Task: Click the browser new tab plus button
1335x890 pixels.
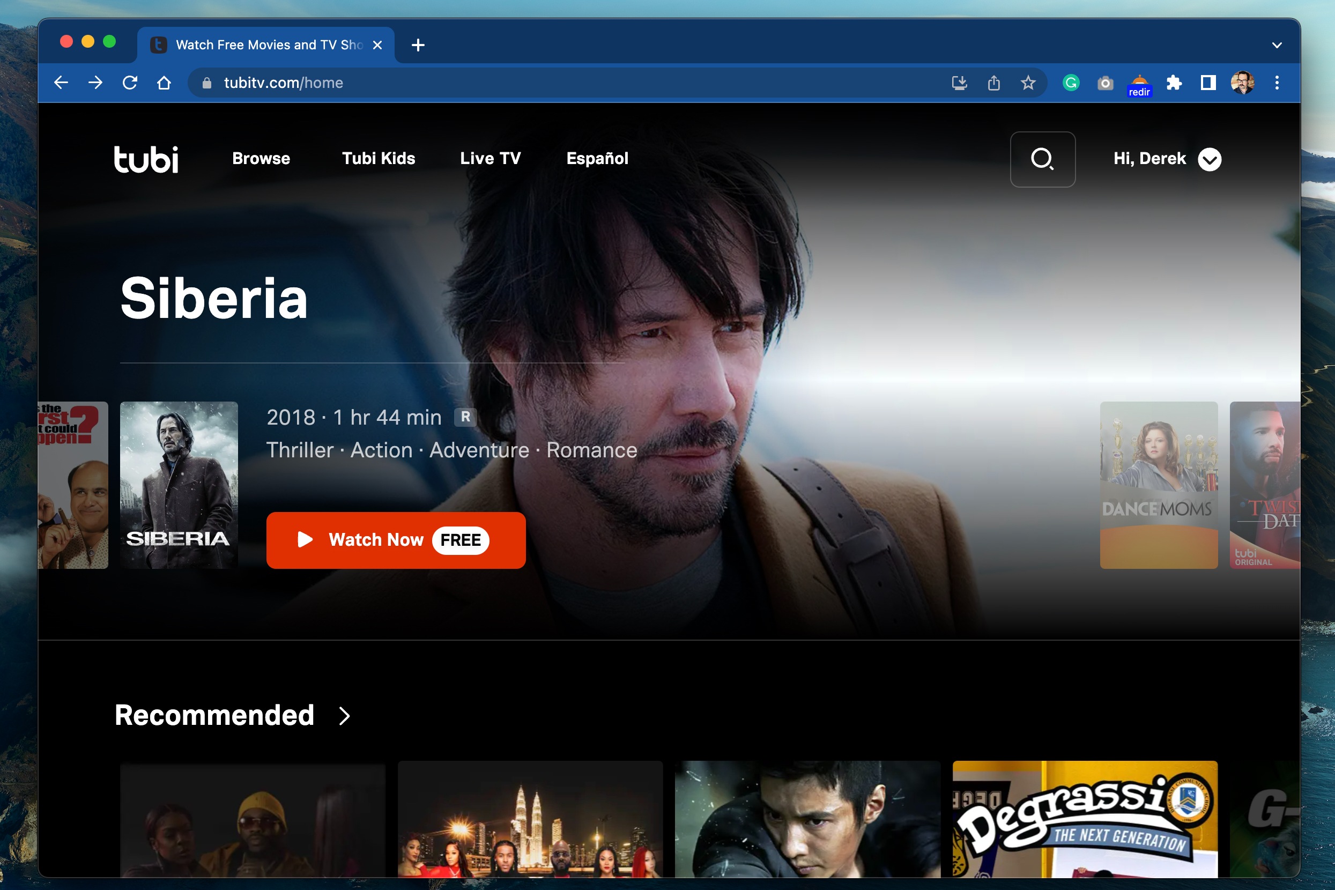Action: tap(418, 44)
